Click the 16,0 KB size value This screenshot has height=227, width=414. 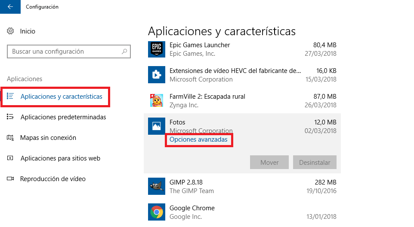tap(326, 71)
